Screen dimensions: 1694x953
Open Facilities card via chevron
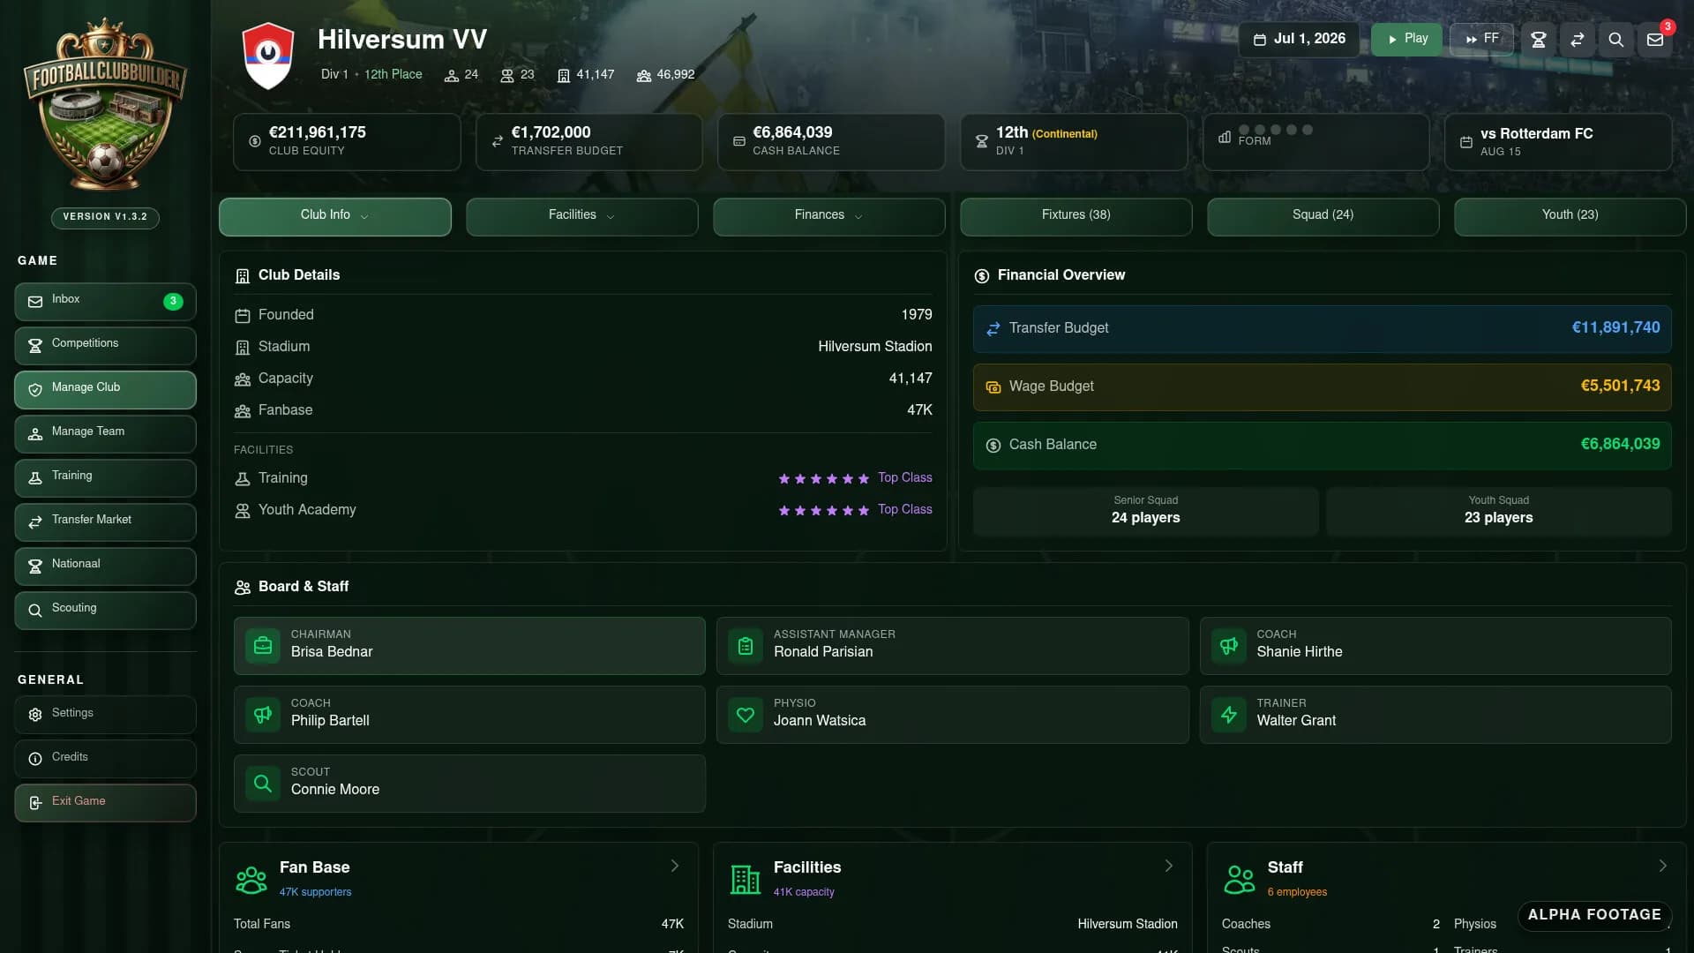point(1169,867)
